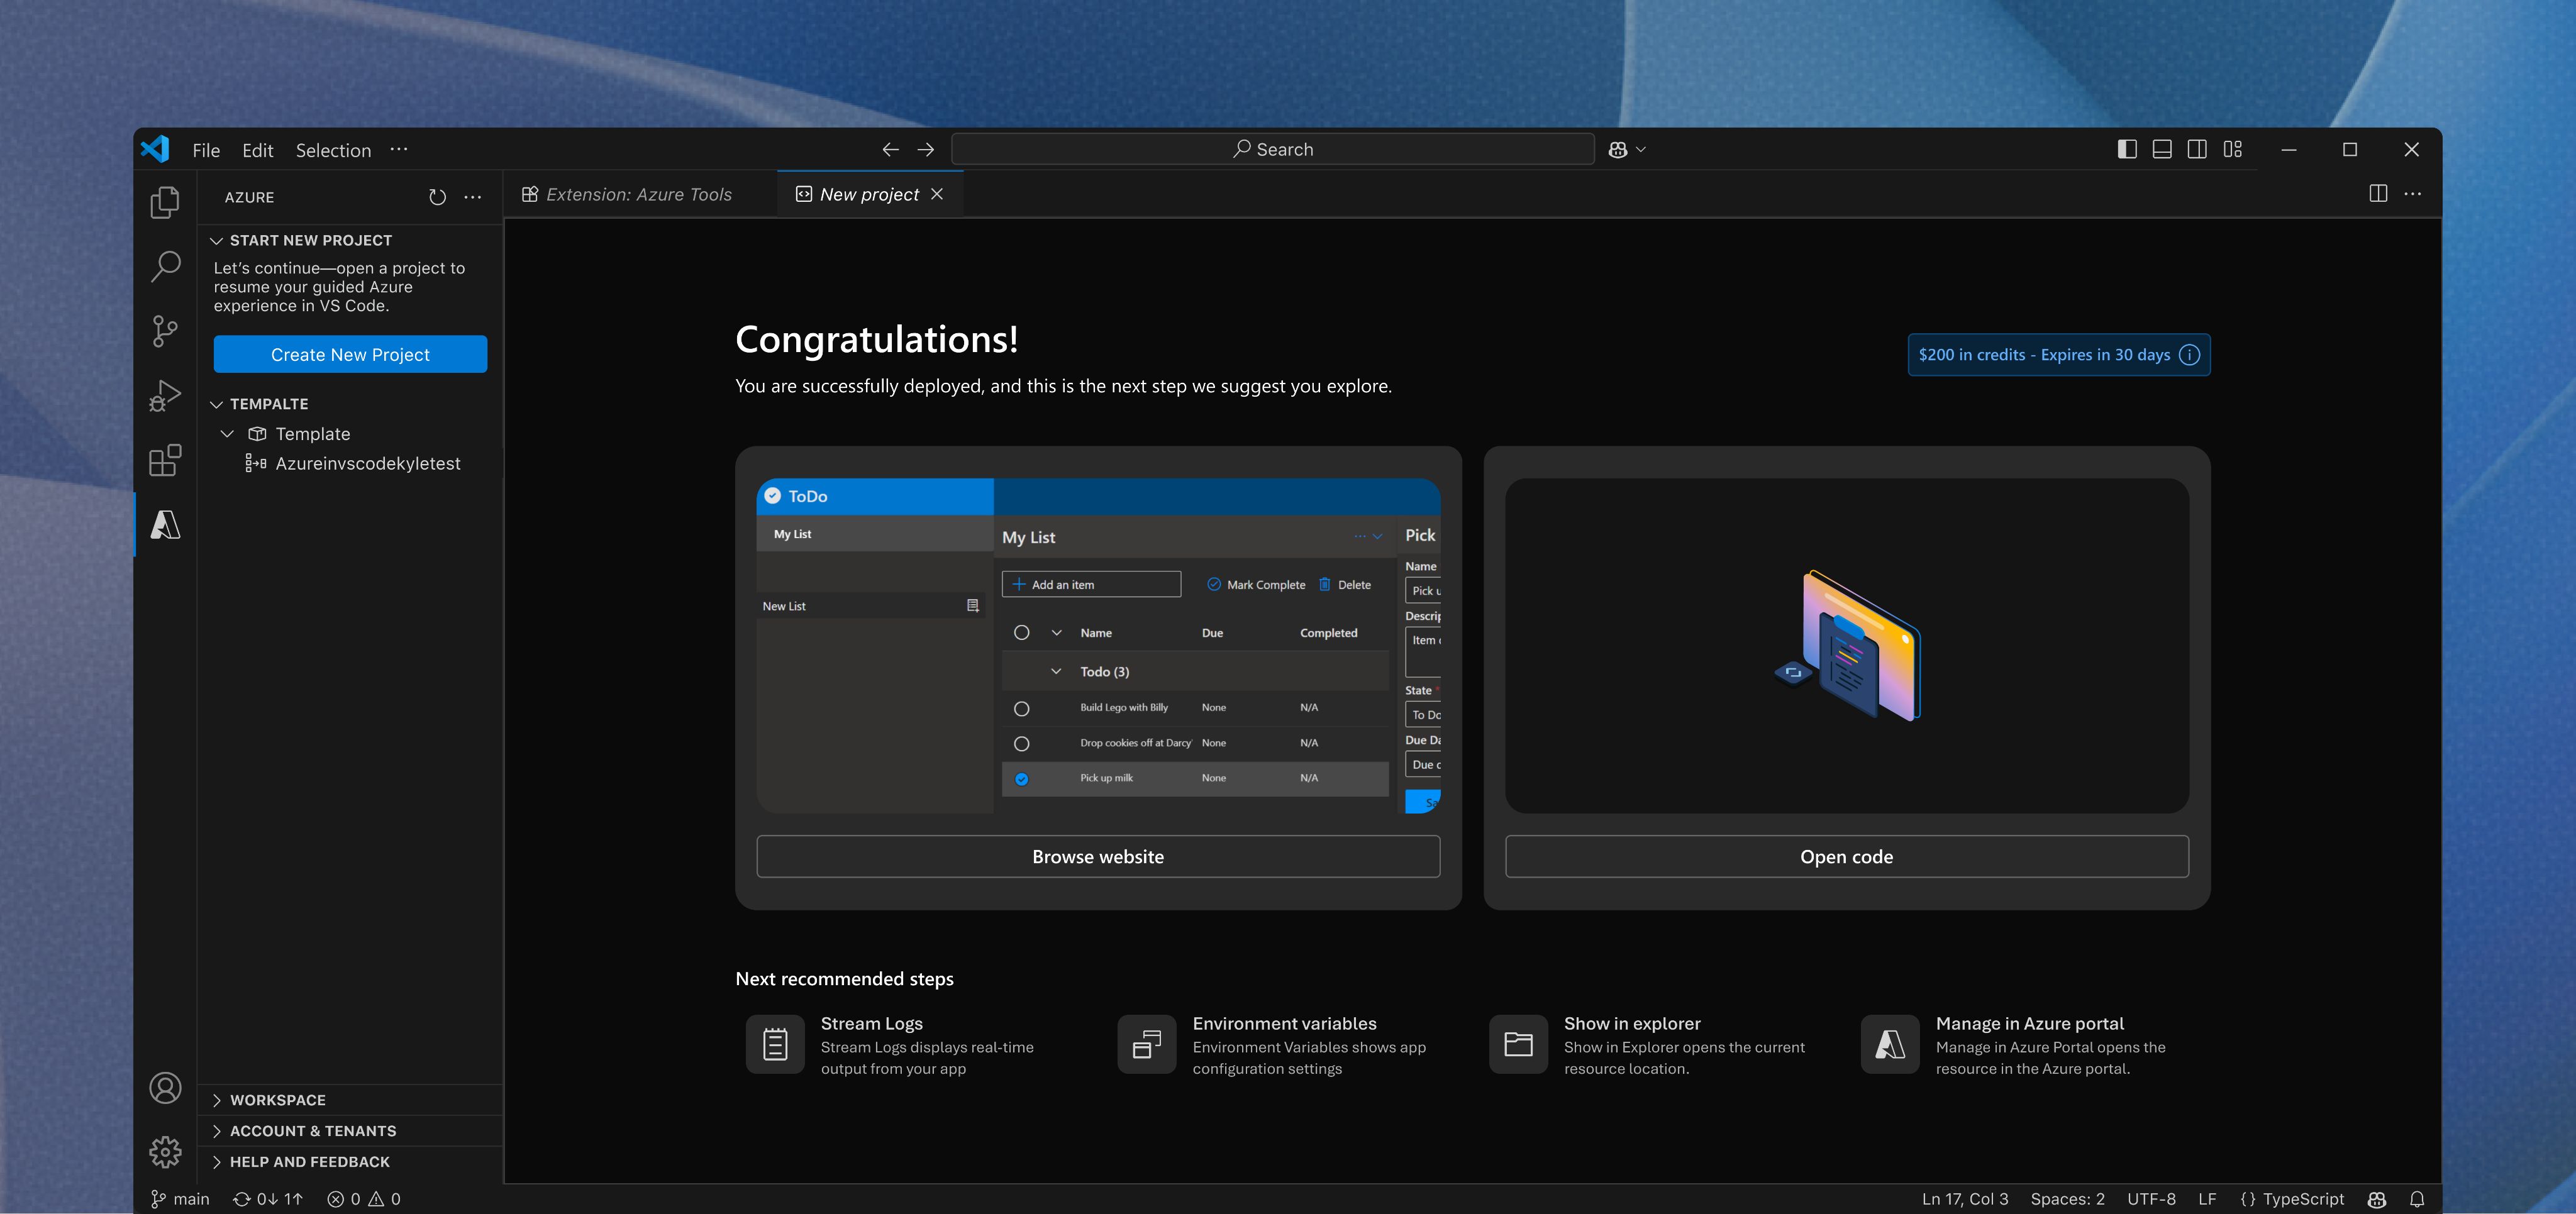Click the code illustration thumbnail
This screenshot has width=2576, height=1214.
(1846, 645)
